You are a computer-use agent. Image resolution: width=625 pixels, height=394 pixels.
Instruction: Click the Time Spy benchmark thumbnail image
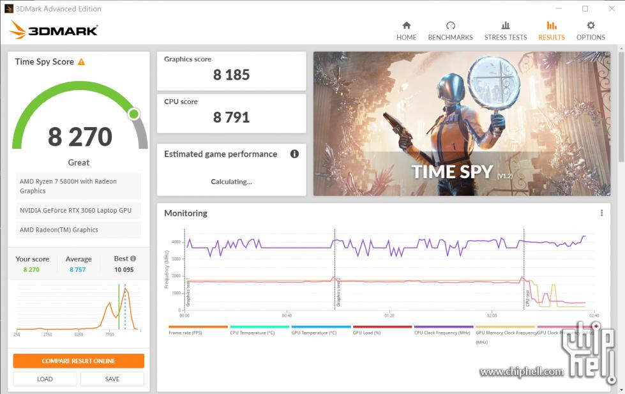(462, 124)
